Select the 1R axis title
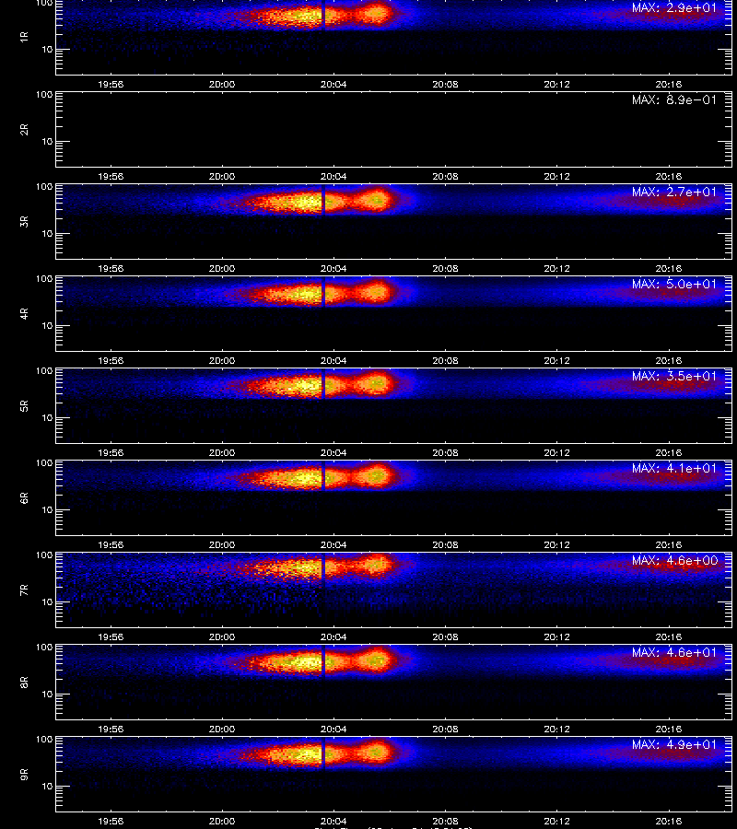 tap(24, 37)
